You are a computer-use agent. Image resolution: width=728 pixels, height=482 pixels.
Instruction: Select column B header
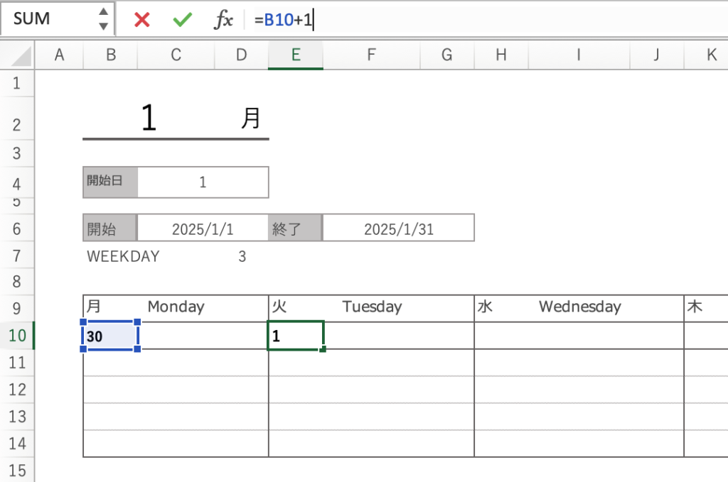pyautogui.click(x=110, y=55)
